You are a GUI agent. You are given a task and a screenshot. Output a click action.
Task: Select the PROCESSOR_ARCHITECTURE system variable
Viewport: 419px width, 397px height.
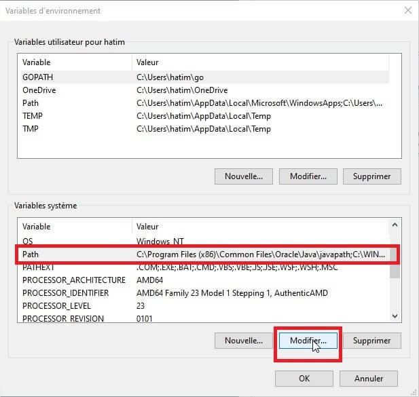coord(73,280)
